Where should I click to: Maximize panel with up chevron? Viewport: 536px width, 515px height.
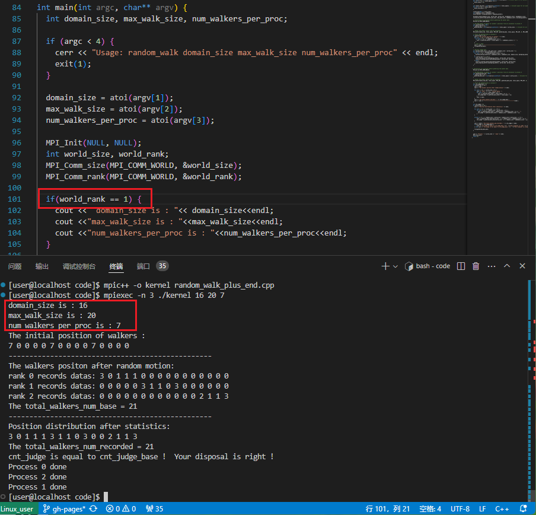coord(507,266)
